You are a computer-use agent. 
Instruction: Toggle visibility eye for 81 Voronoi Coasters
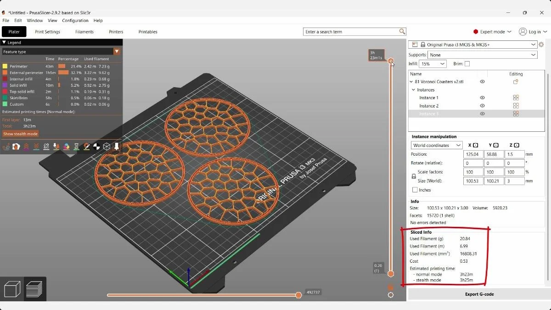pos(482,82)
